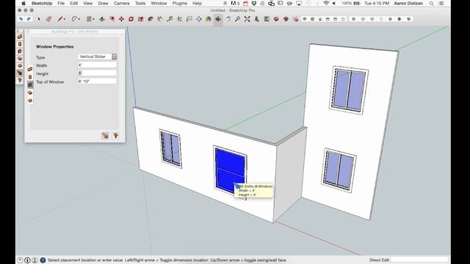
Task: Select the lower window on tall wall
Action: 339,170
